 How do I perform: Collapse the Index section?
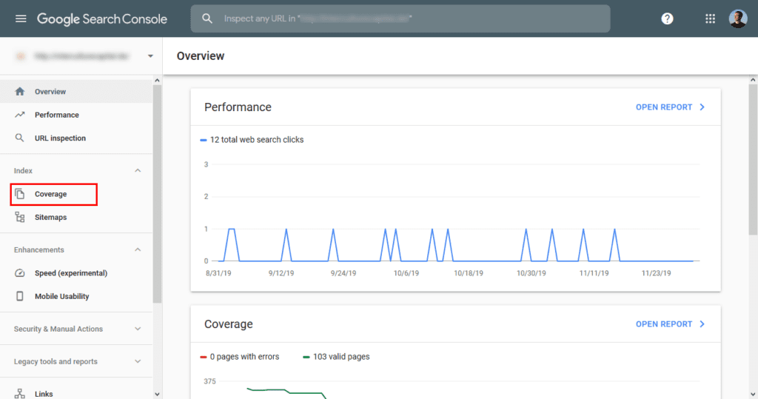point(138,171)
